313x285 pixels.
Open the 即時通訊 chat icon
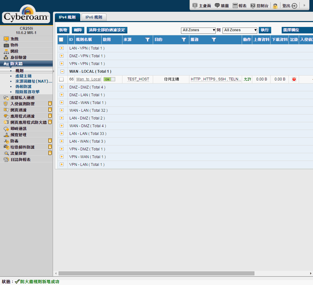pyautogui.click(x=6, y=129)
